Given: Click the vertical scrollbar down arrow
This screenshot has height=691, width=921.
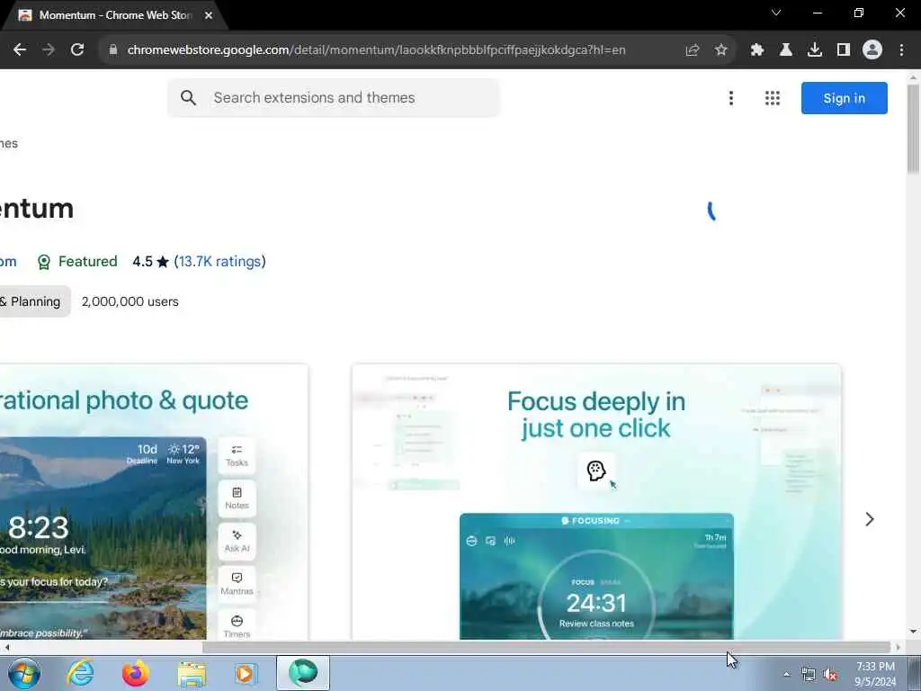Looking at the screenshot, I should [x=913, y=632].
